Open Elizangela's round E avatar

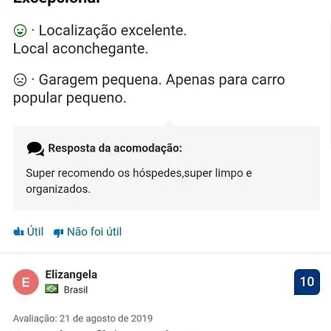coord(26,282)
